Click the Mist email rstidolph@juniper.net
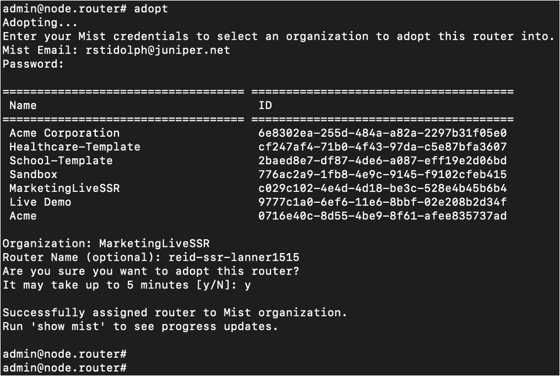The width and height of the screenshot is (560, 376). [x=158, y=50]
